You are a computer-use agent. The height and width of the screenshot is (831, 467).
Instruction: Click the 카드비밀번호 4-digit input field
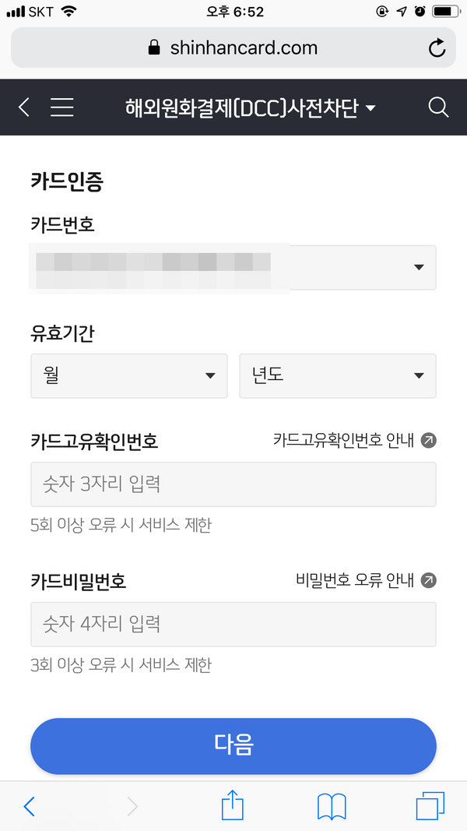(x=233, y=624)
